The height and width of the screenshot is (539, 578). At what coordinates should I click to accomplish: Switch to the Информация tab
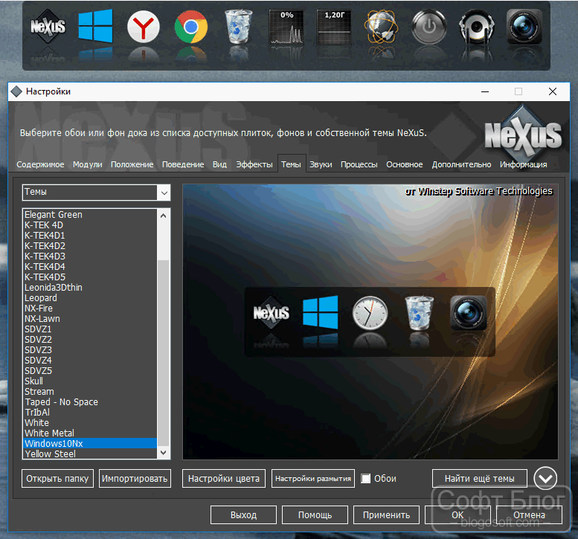pos(524,164)
